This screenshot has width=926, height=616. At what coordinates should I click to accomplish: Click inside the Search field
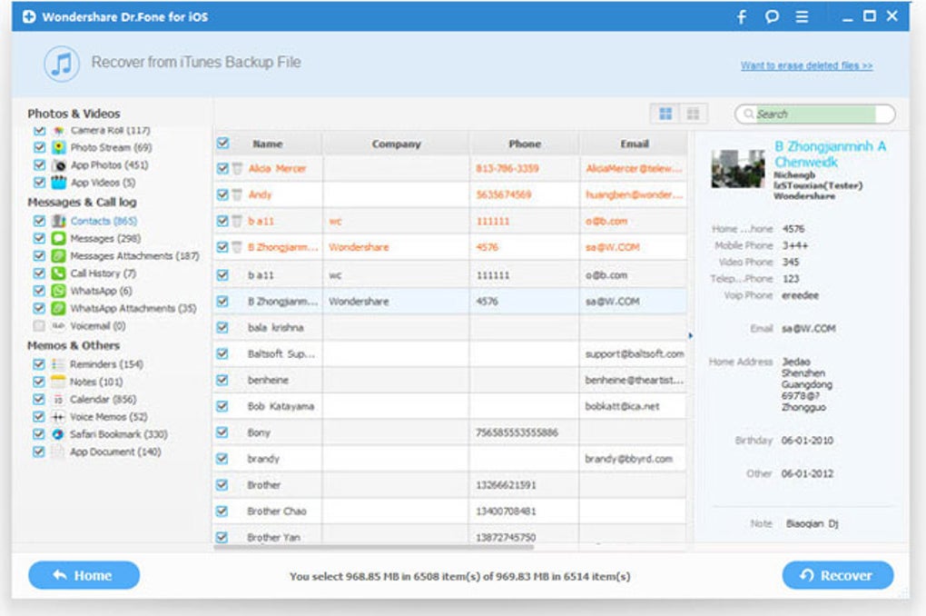[814, 114]
